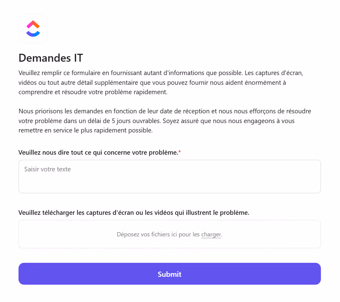
Task: Click 'Déposez vos fichiers ici pour les charger'
Action: coord(169,234)
